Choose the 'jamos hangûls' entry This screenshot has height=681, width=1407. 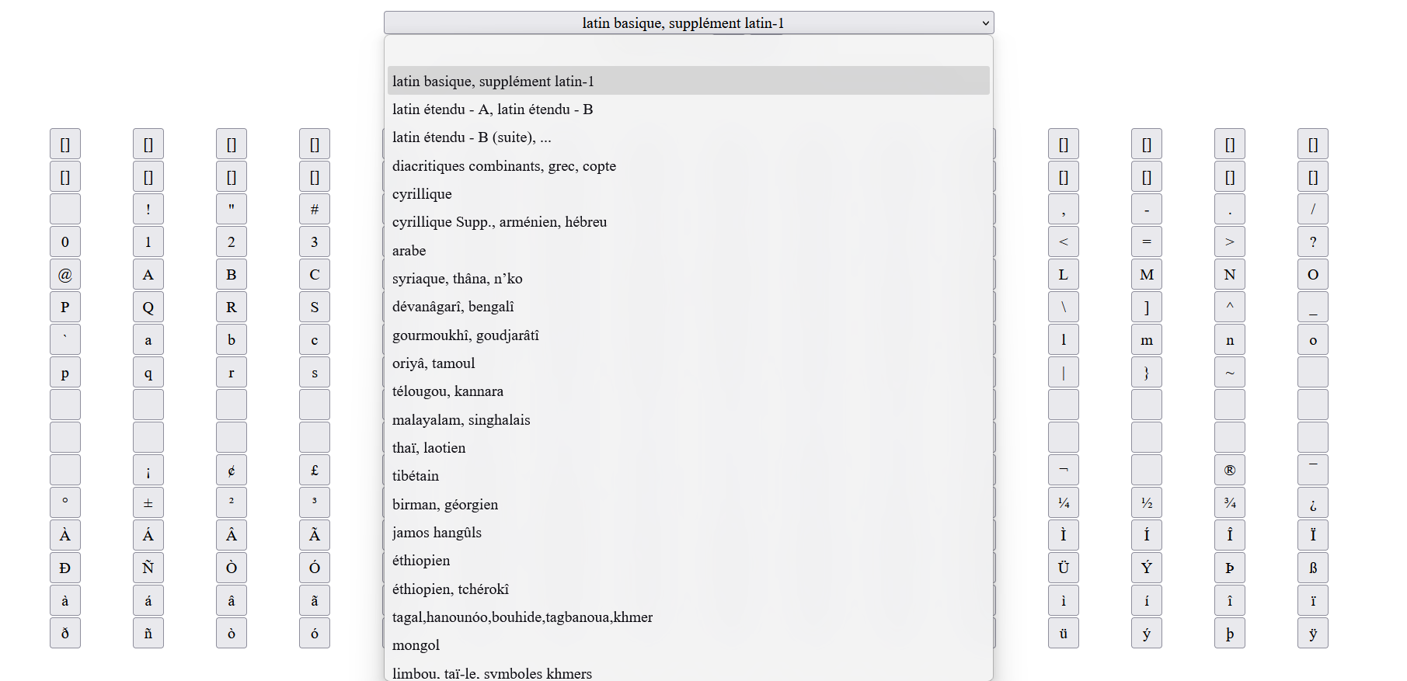pos(437,533)
